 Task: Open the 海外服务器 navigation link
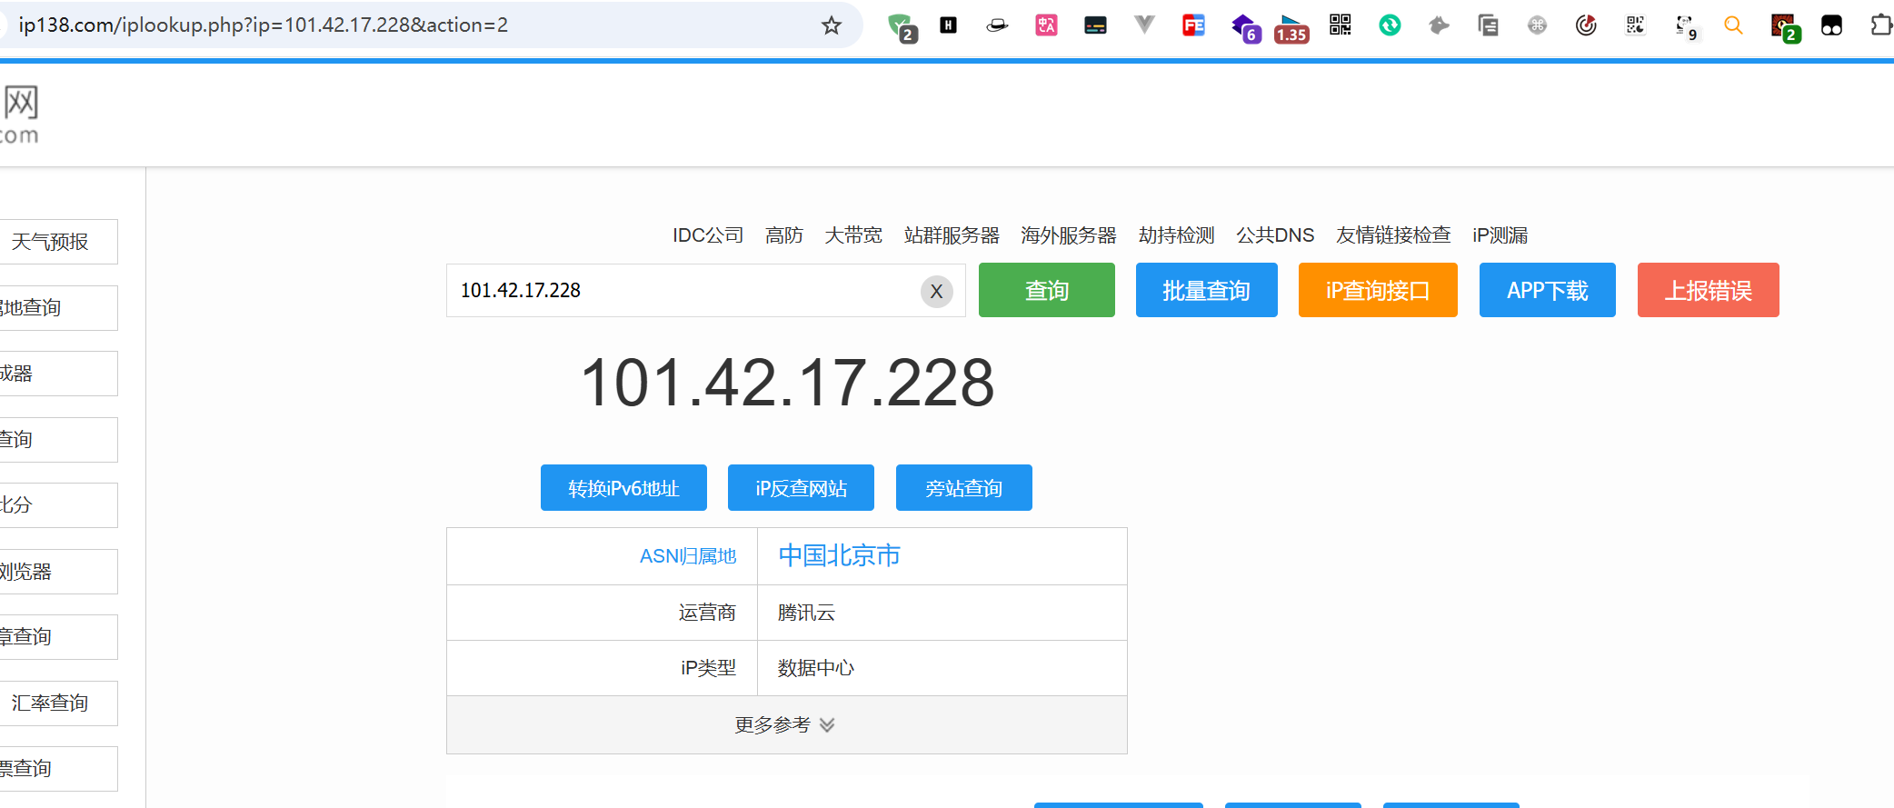pos(1068,235)
